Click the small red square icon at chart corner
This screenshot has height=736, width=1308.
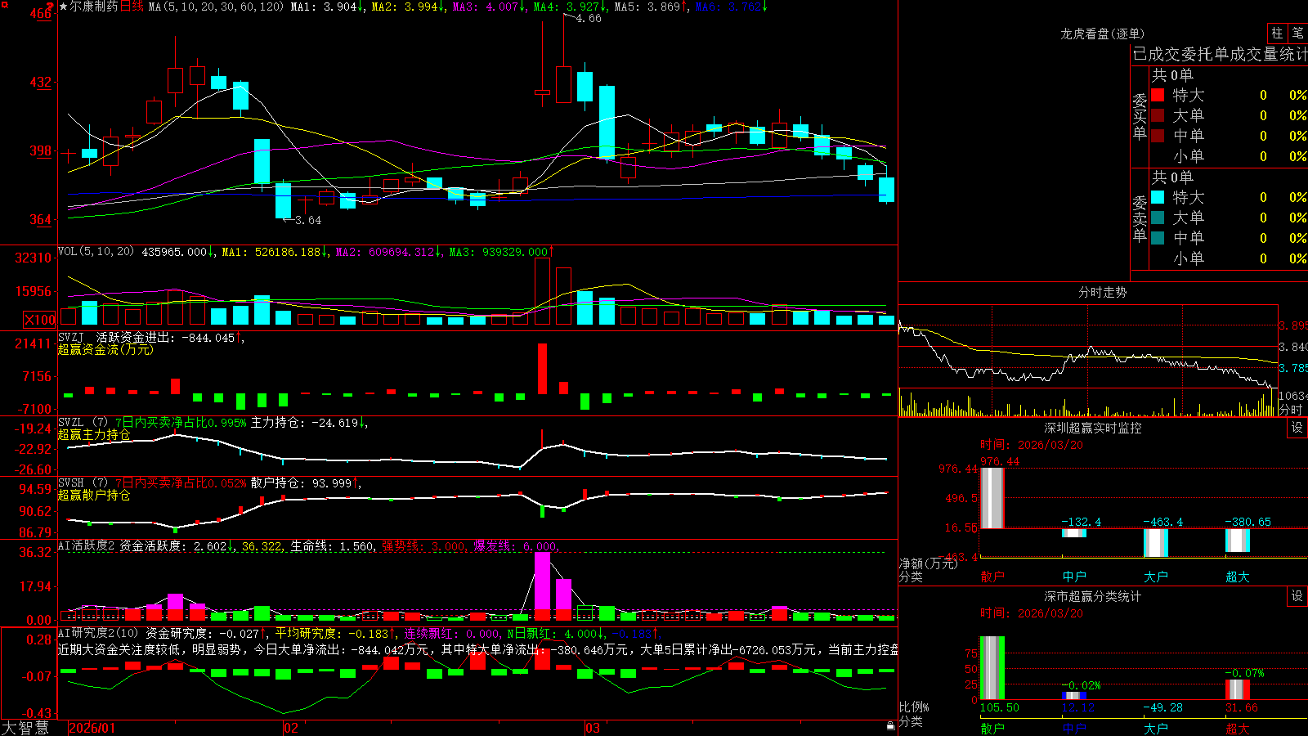point(4,5)
